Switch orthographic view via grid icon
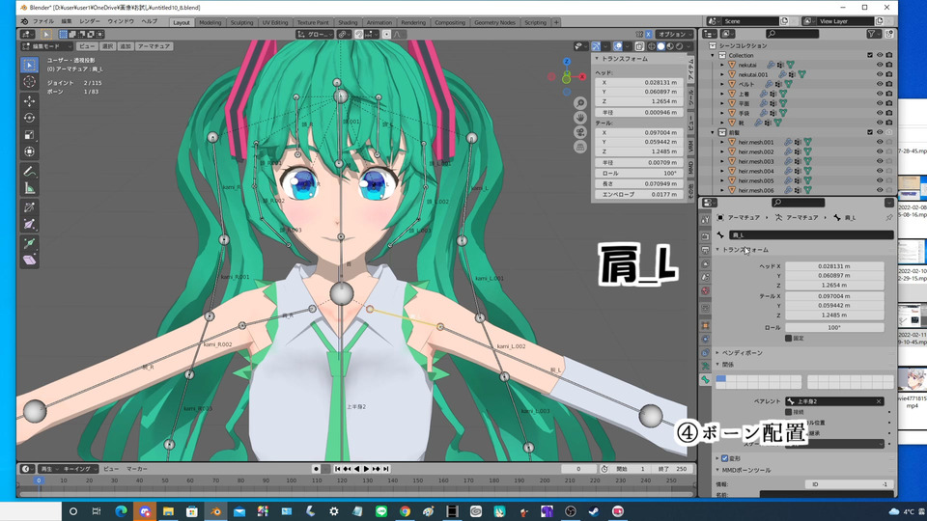Screen dimensions: 927x521 click(580, 147)
